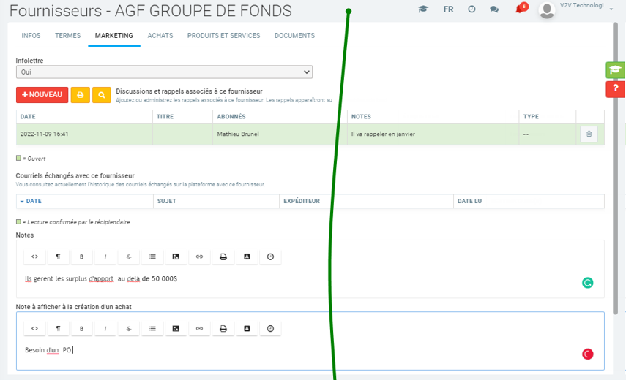The height and width of the screenshot is (380, 626).
Task: Open the Infolettre dropdown showing Oui
Action: click(164, 72)
